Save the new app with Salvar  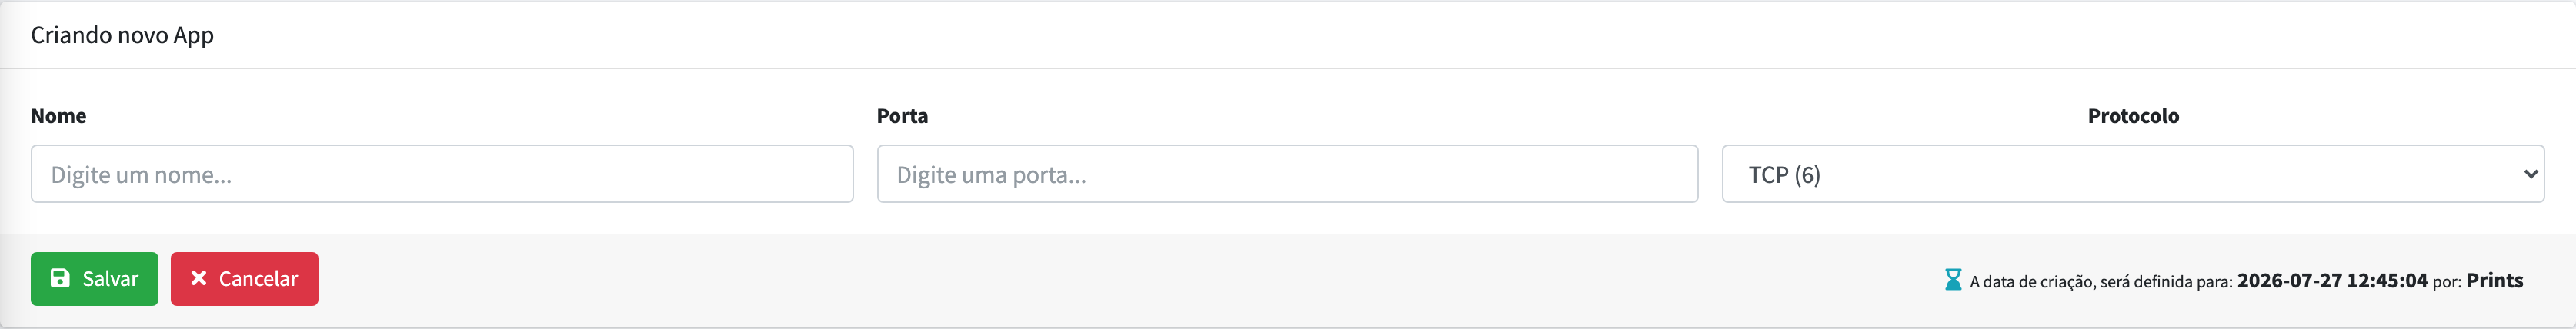click(94, 279)
